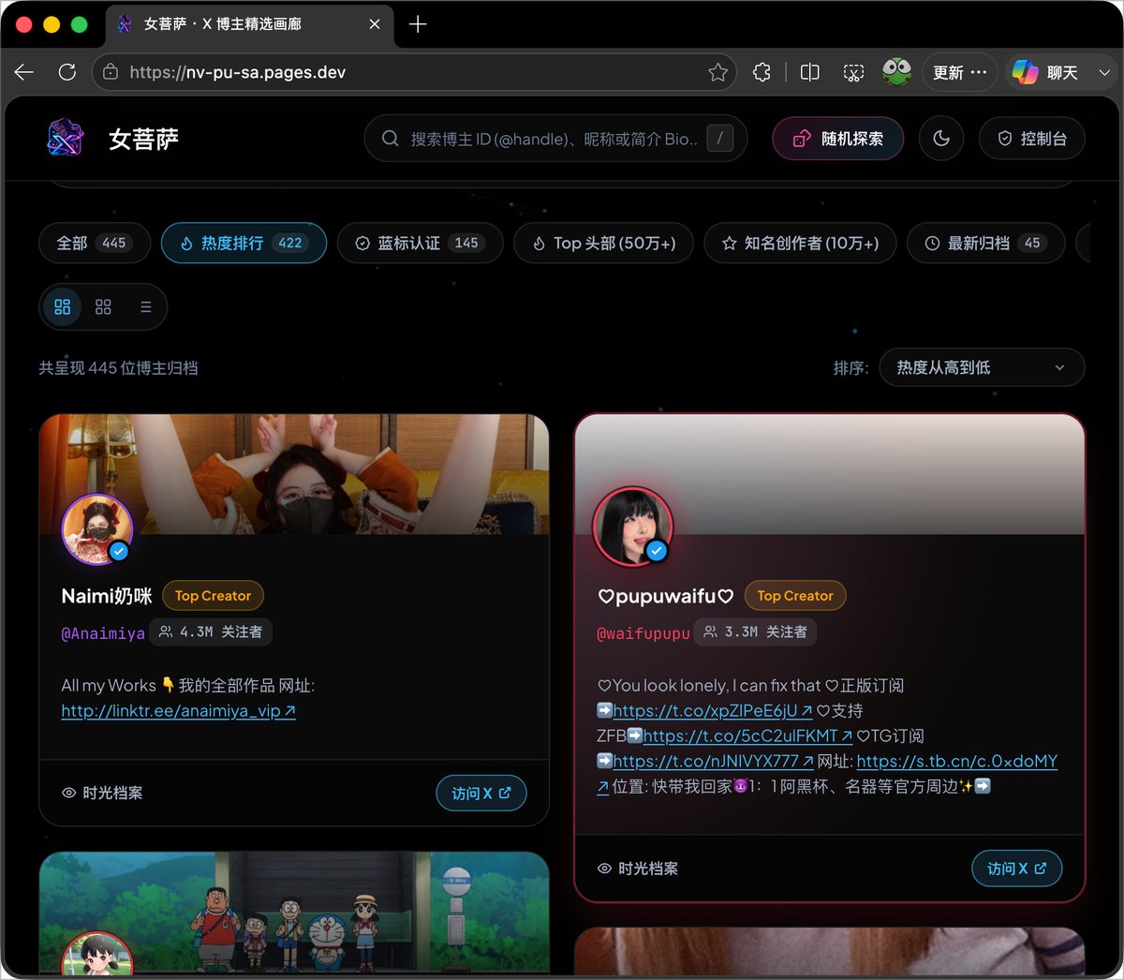Click the 更新 update button
1124x980 pixels.
click(x=959, y=72)
